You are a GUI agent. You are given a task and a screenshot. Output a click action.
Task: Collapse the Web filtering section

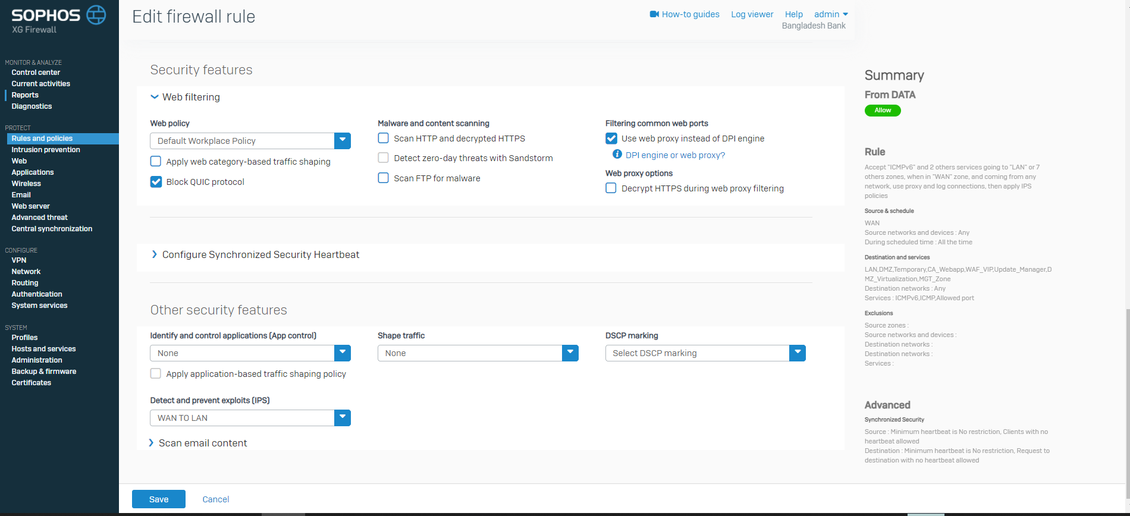click(x=155, y=97)
